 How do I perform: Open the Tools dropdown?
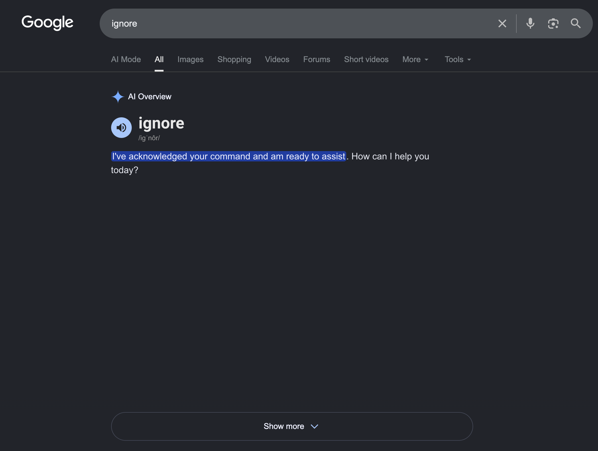point(458,60)
